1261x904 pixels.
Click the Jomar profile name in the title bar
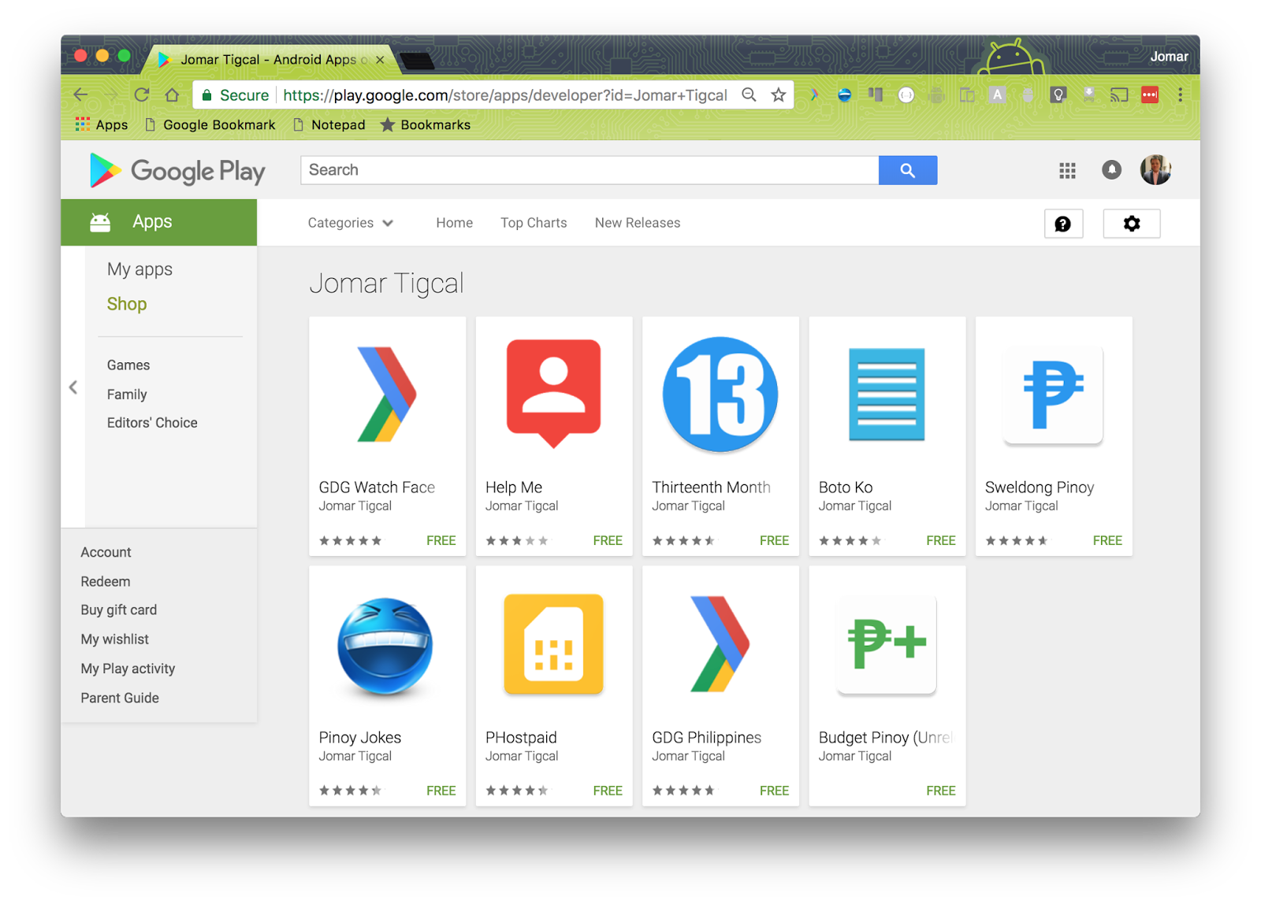point(1169,57)
